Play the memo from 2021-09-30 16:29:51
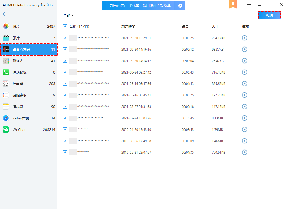Viewport: 287px width, 209px height. tap(244, 38)
